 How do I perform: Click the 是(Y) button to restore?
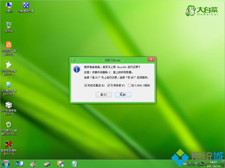103,94
